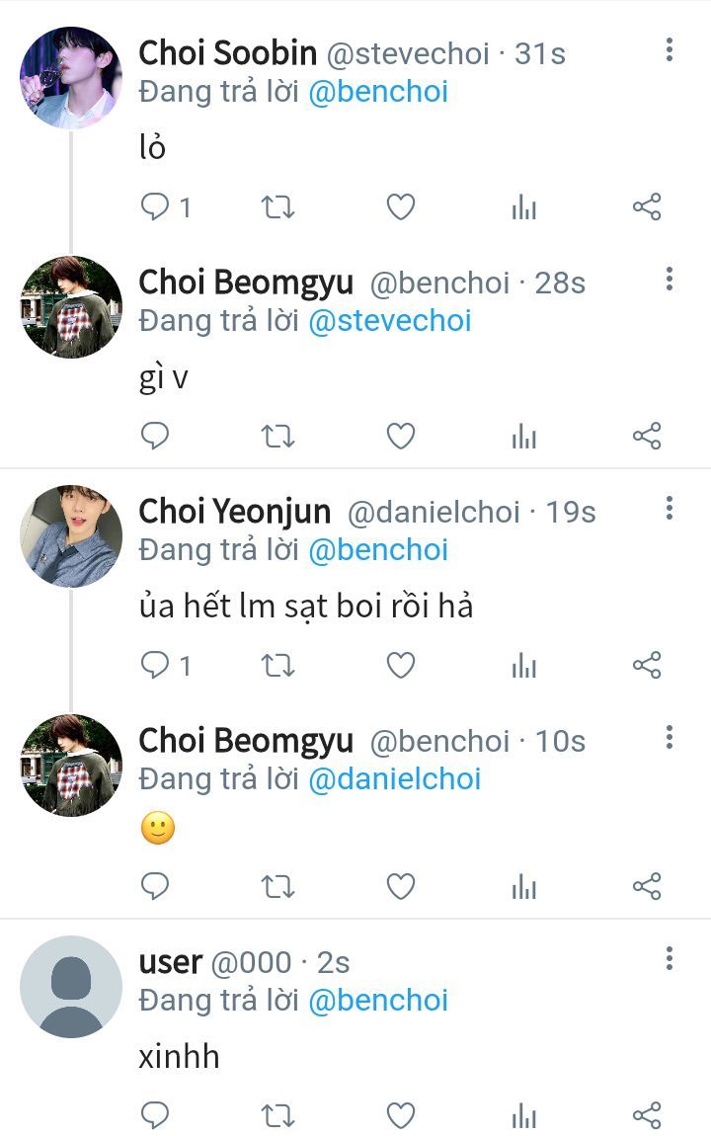The width and height of the screenshot is (711, 1136).
Task: View analytics for the "xinhh" tweet
Action: coord(523,1116)
